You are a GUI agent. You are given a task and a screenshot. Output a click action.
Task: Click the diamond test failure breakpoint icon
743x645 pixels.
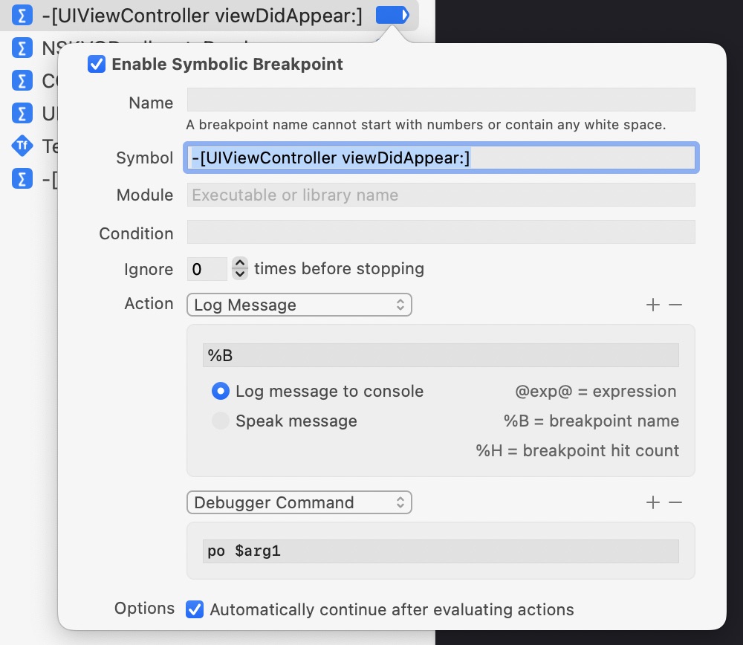tap(22, 146)
